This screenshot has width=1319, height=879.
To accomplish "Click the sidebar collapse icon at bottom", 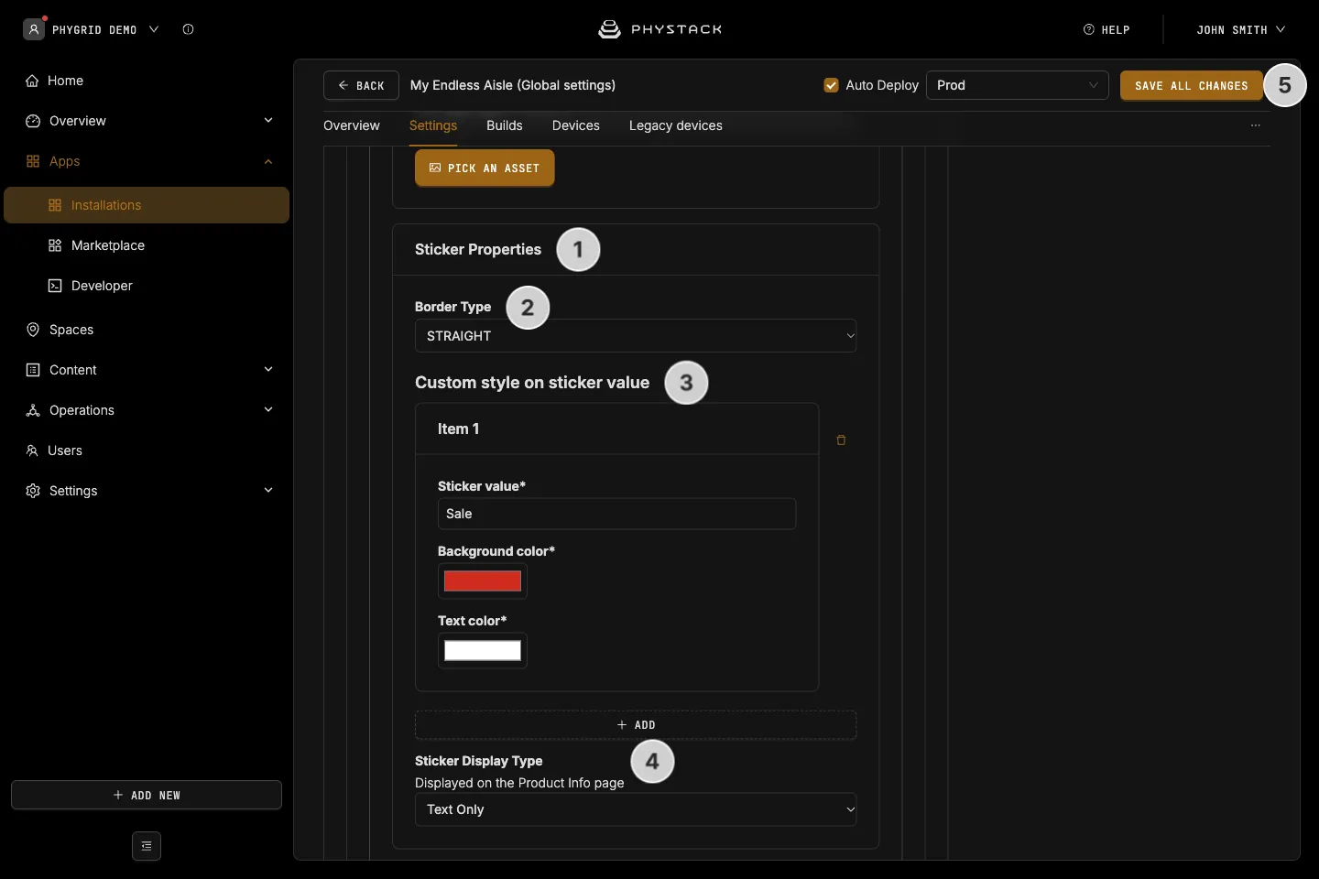I will pyautogui.click(x=147, y=846).
